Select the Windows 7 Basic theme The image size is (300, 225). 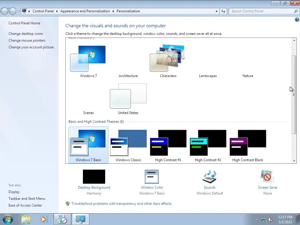[x=88, y=145]
